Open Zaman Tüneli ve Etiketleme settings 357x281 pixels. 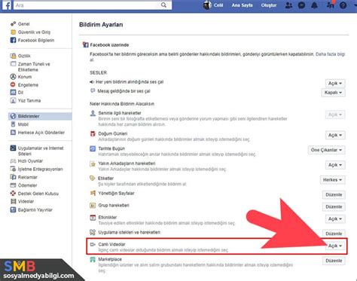34,67
